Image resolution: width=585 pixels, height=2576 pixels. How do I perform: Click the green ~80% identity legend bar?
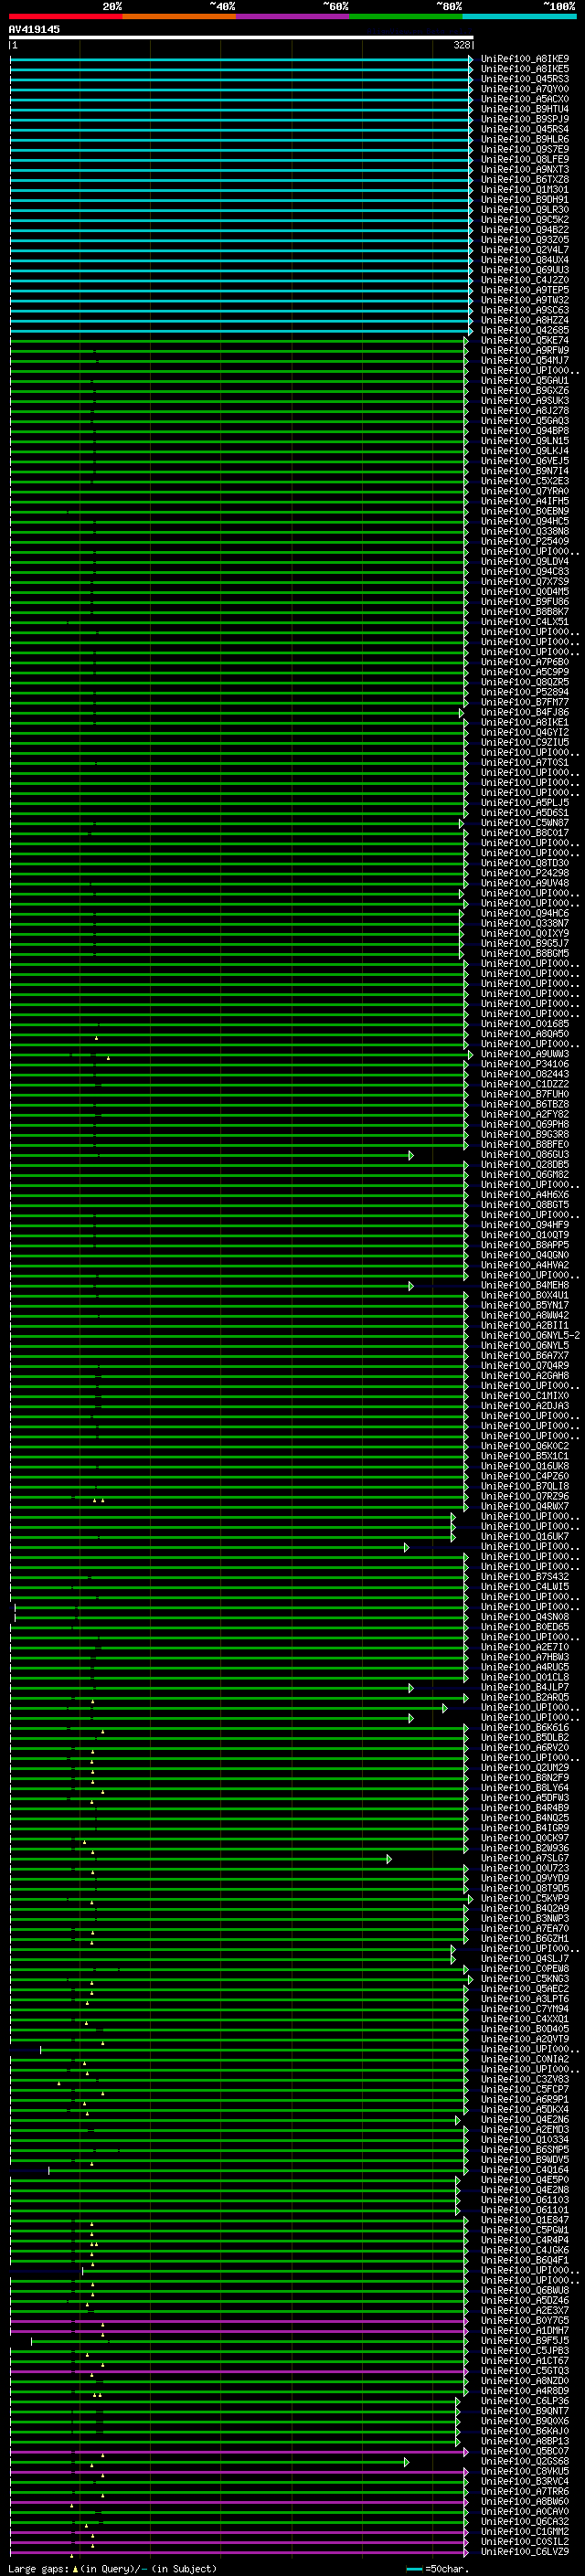click(x=405, y=16)
